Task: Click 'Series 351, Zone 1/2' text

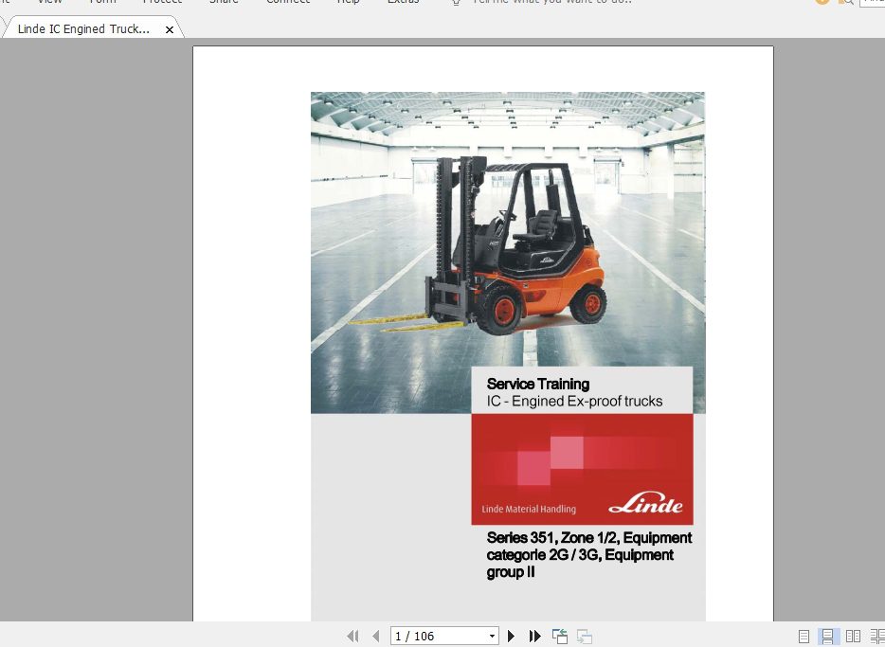Action: (x=552, y=537)
